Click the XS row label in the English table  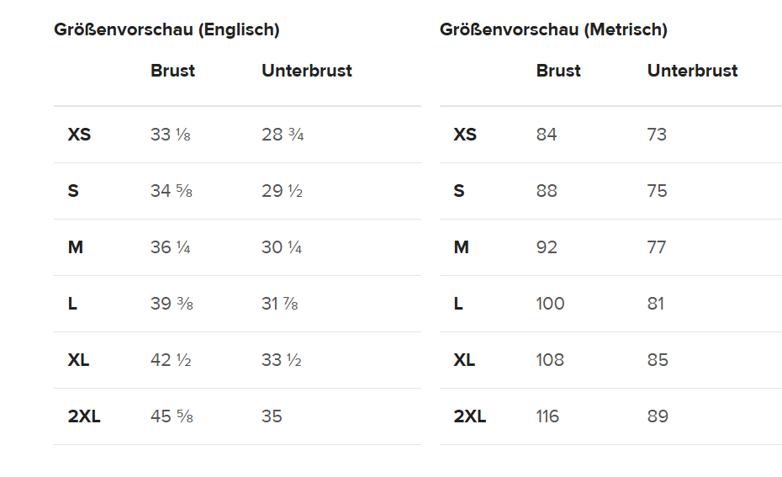(79, 135)
